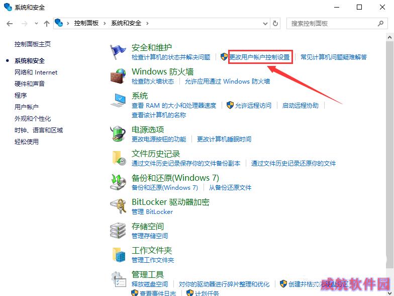This screenshot has height=296, width=394.
Task: Click 检查计算机的状态并解决问题 link
Action: tap(171, 57)
